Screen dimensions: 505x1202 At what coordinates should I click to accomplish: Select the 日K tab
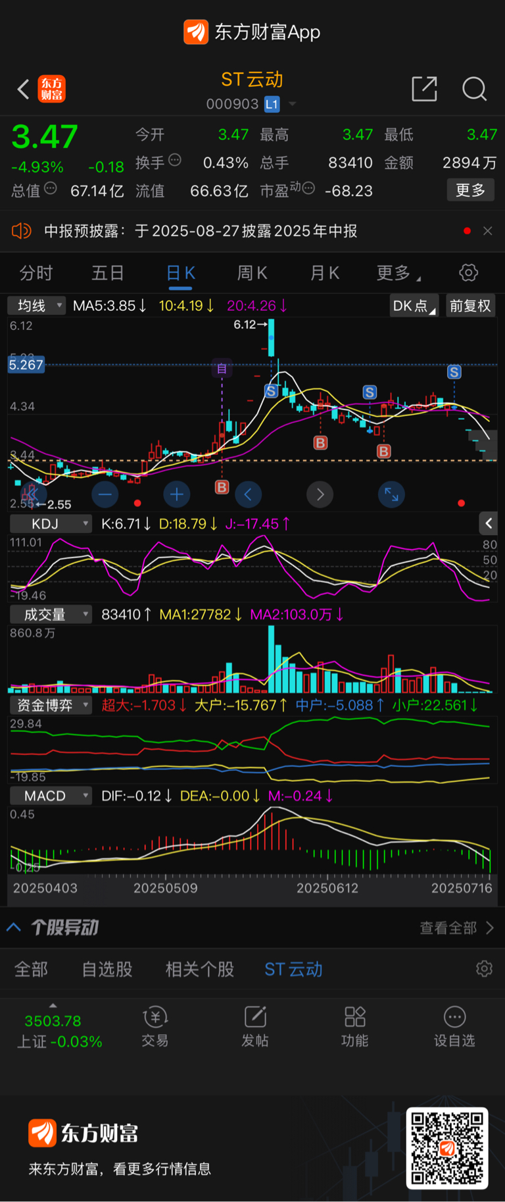tap(180, 273)
